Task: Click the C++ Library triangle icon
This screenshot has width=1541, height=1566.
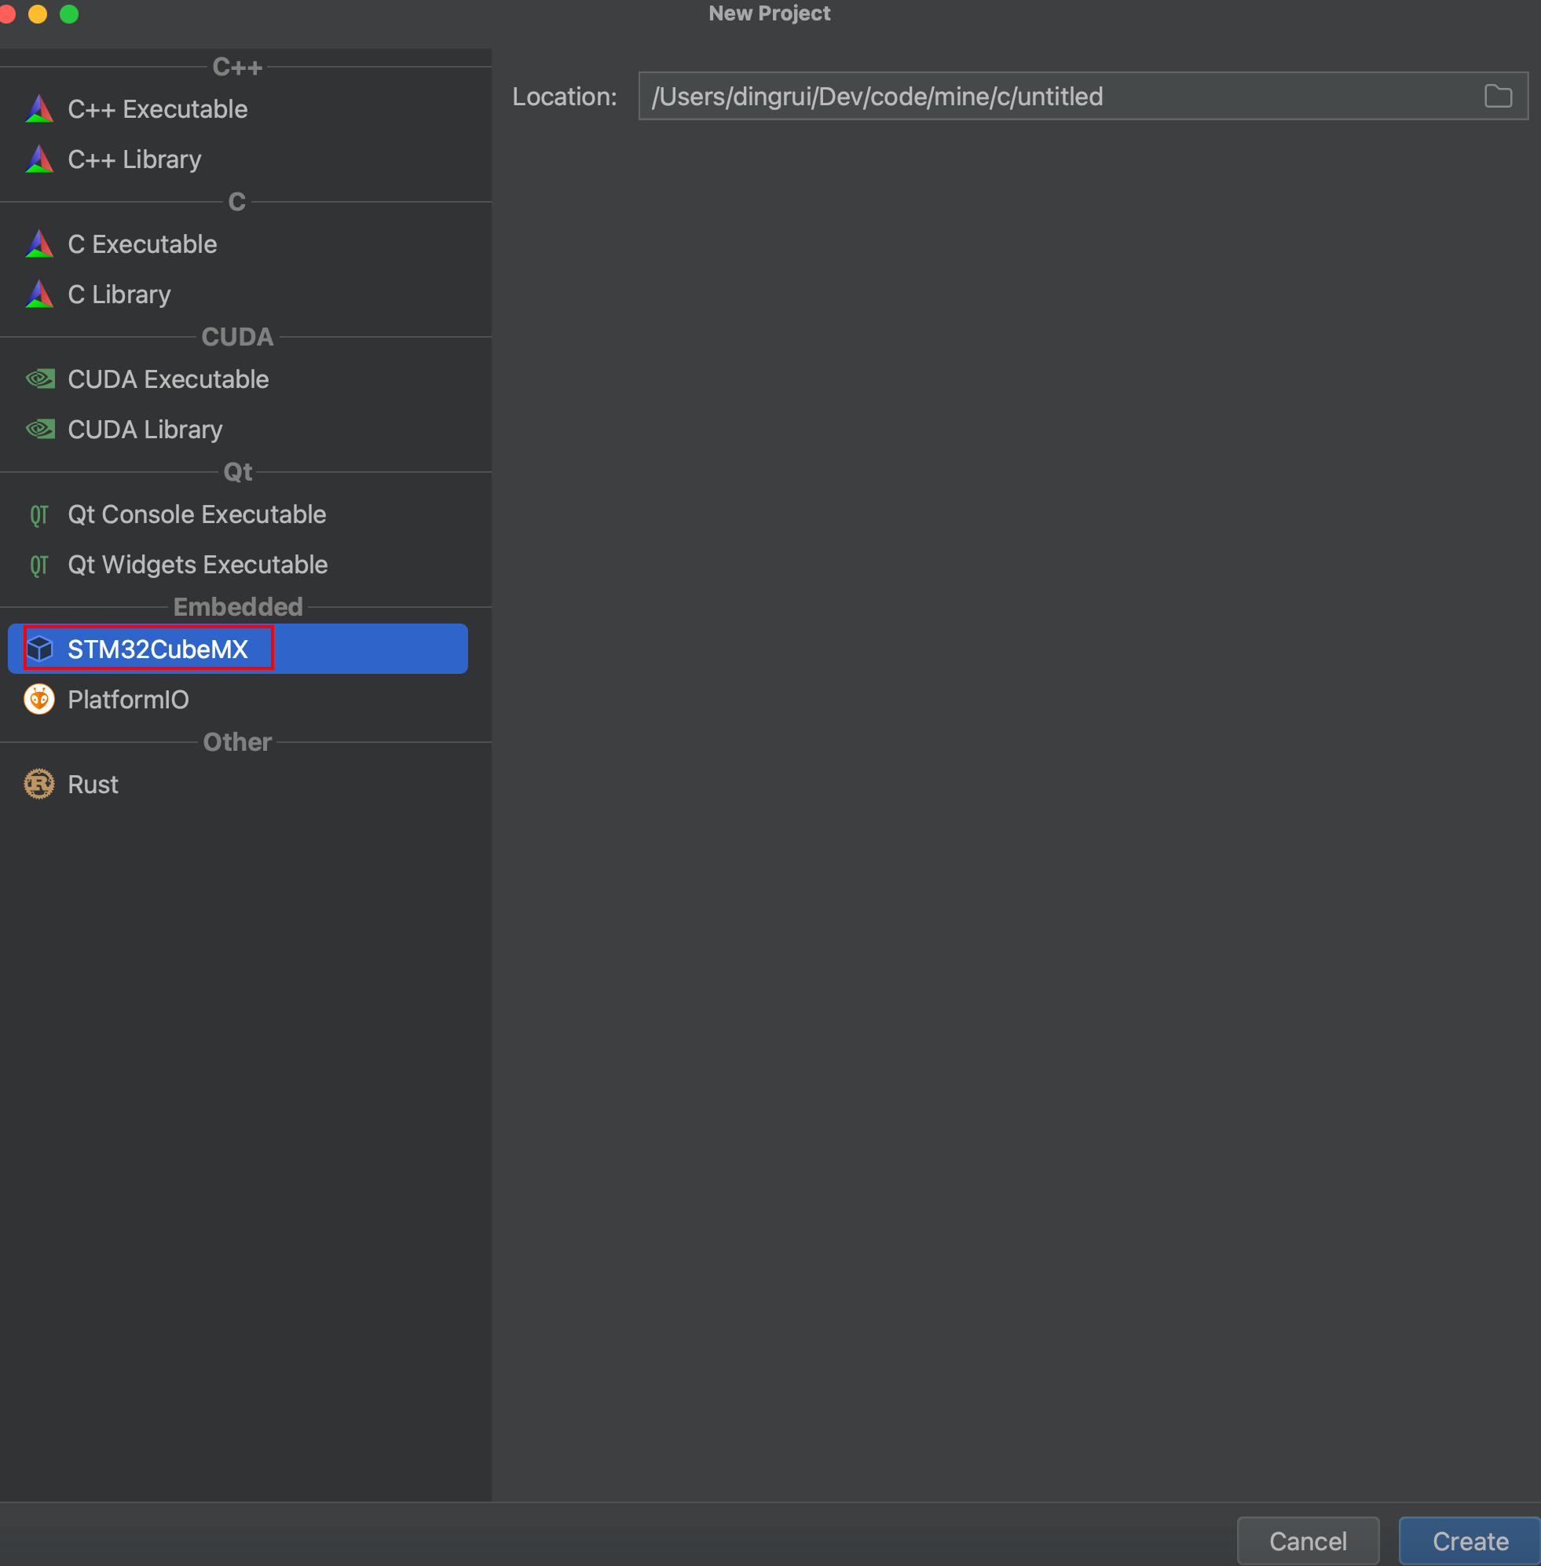Action: [38, 159]
